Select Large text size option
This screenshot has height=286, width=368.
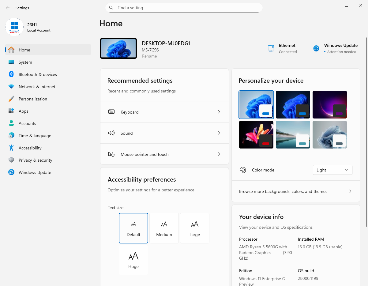click(x=195, y=228)
